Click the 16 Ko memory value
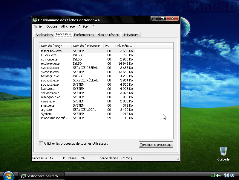Screen dimensions: 239x180 coord(129,118)
